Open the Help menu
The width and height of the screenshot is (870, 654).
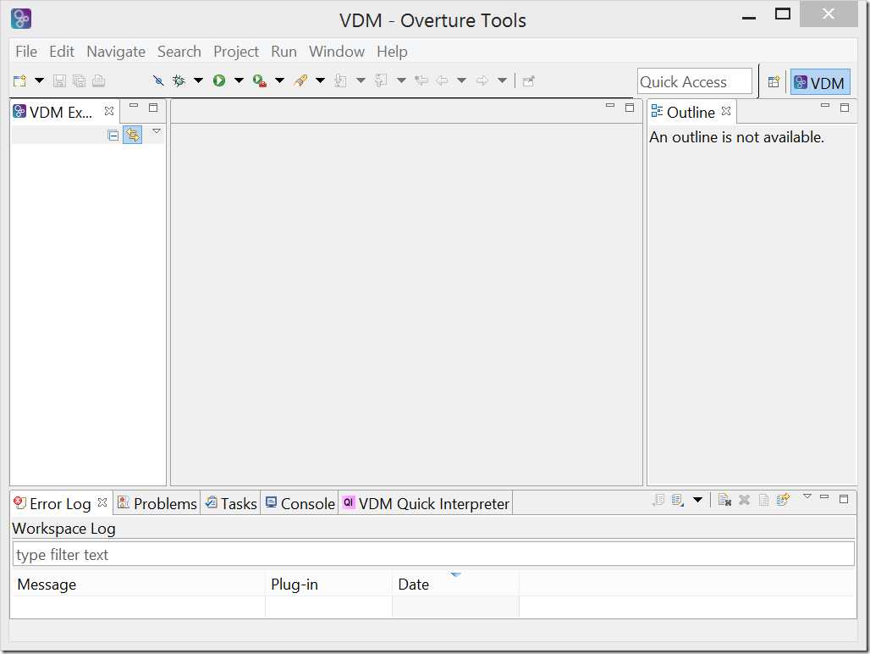pos(393,52)
